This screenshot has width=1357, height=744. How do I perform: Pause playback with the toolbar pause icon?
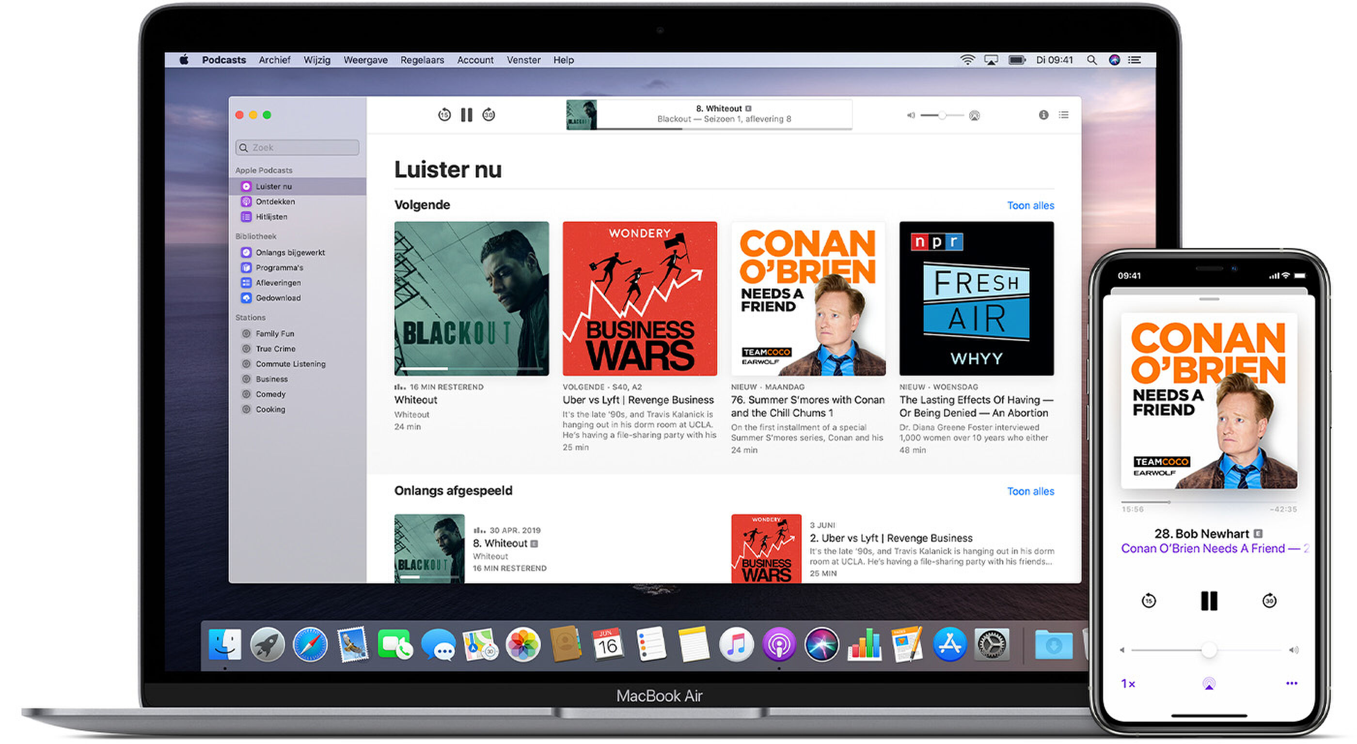point(467,115)
